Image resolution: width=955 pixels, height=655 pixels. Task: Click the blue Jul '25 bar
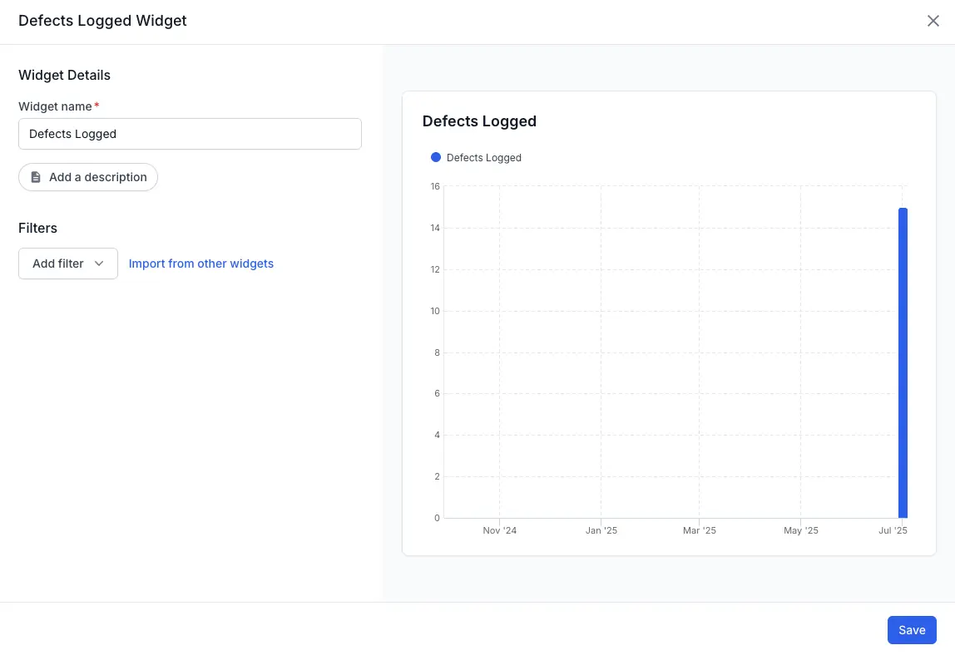(x=903, y=363)
